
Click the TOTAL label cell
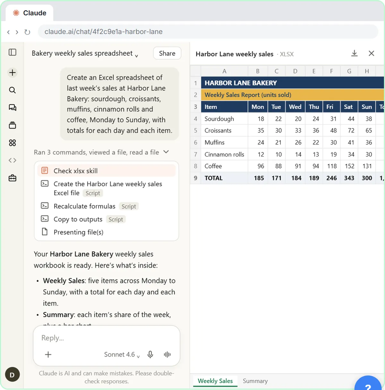point(224,178)
